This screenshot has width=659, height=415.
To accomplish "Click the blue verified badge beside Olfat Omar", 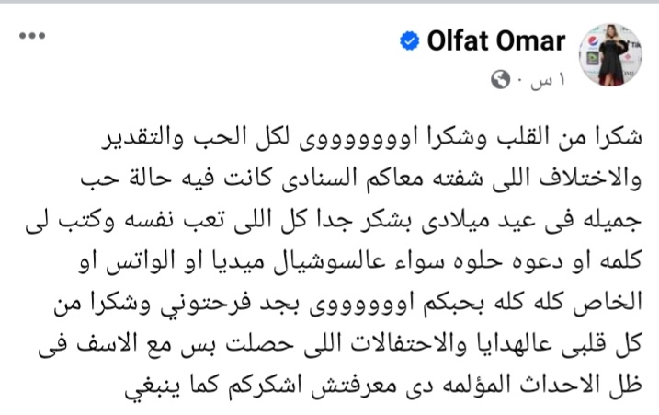I will pos(409,41).
